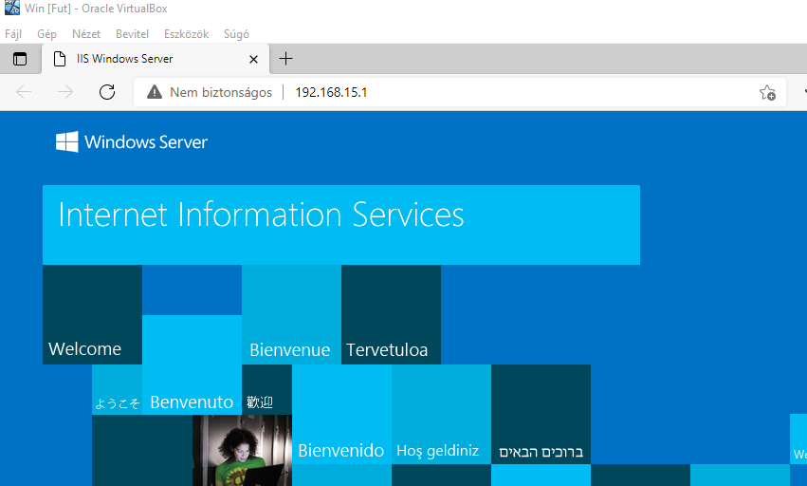Open the Fájl menu
The height and width of the screenshot is (486, 807).
13,34
